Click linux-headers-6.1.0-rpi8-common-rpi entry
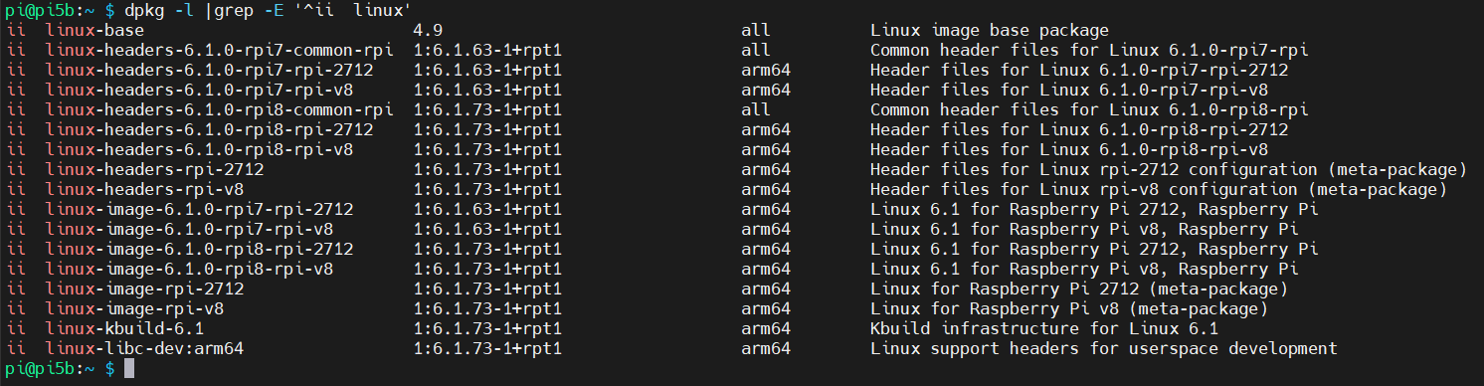 (x=219, y=109)
